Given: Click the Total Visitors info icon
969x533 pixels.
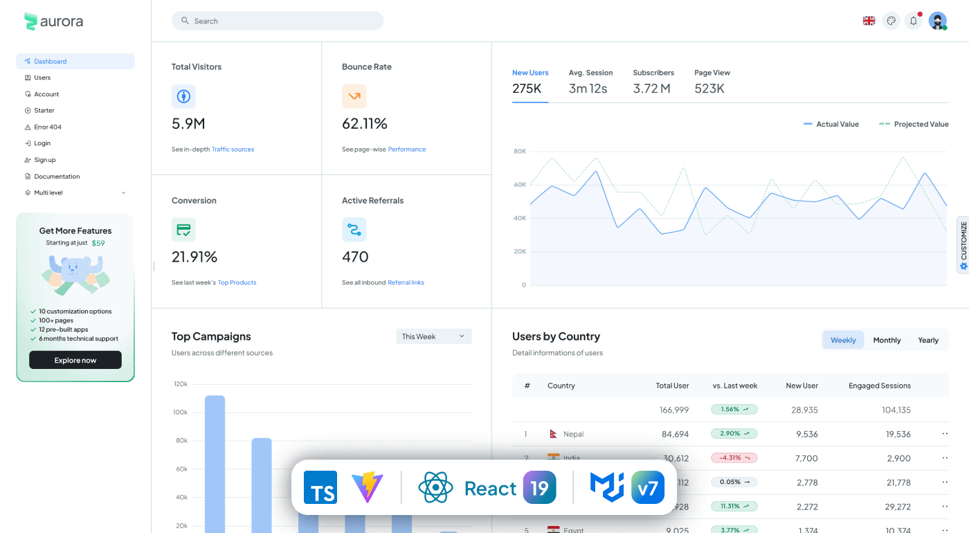Looking at the screenshot, I should [x=183, y=96].
